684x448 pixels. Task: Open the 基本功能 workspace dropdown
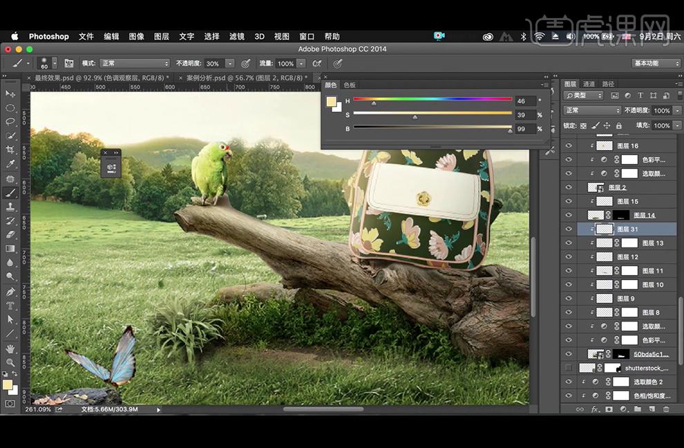click(x=655, y=64)
